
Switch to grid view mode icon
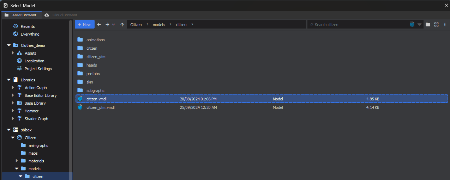[437, 24]
